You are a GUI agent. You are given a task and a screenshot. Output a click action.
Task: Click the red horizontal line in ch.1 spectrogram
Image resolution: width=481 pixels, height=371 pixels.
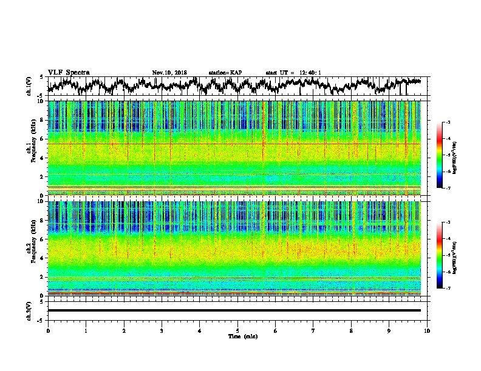click(234, 144)
